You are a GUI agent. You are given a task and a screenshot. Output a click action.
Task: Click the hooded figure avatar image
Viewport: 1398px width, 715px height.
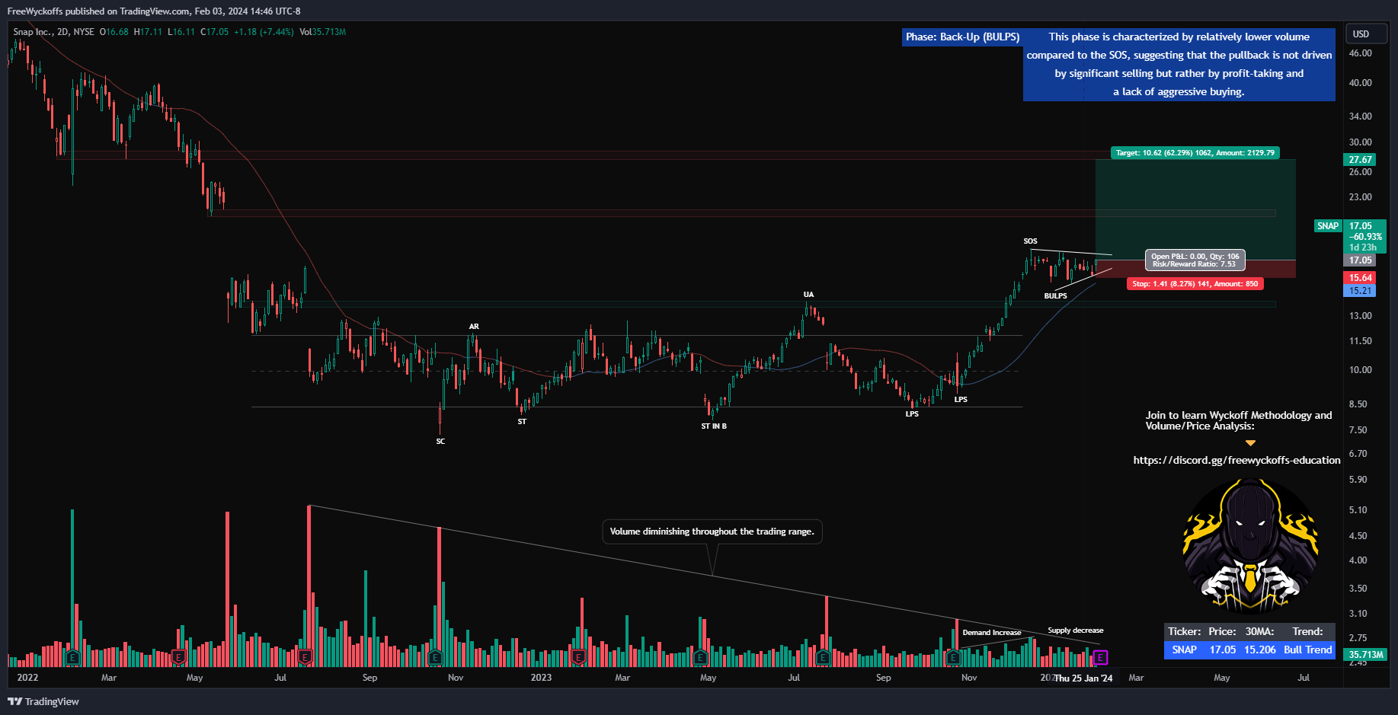pyautogui.click(x=1250, y=545)
